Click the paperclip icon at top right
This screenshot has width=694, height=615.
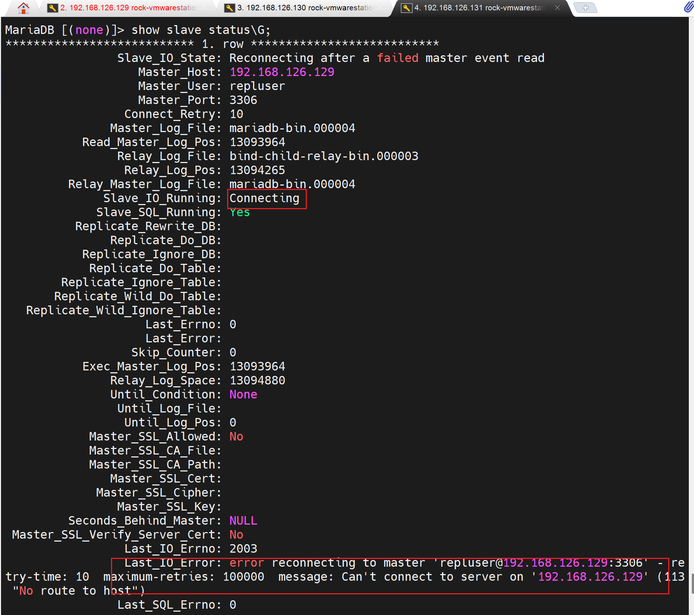click(x=688, y=7)
